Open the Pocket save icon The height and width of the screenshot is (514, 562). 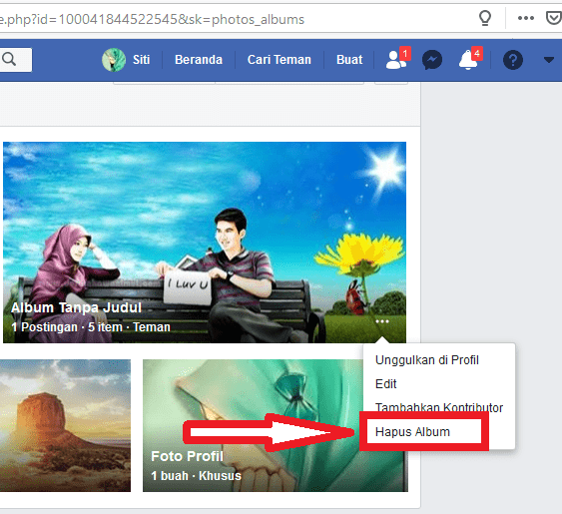pyautogui.click(x=553, y=18)
